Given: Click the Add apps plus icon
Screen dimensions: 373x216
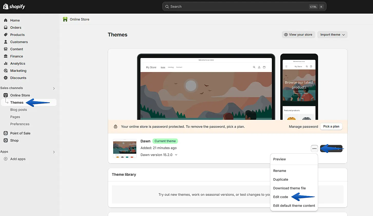Looking at the screenshot, I should [x=6, y=159].
